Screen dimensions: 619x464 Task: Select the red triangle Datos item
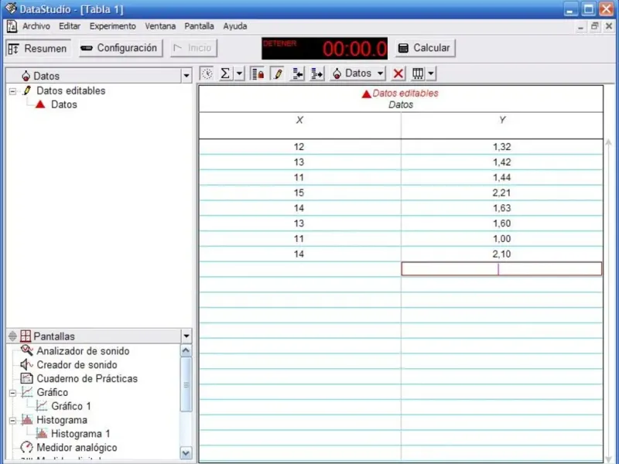tap(40, 104)
